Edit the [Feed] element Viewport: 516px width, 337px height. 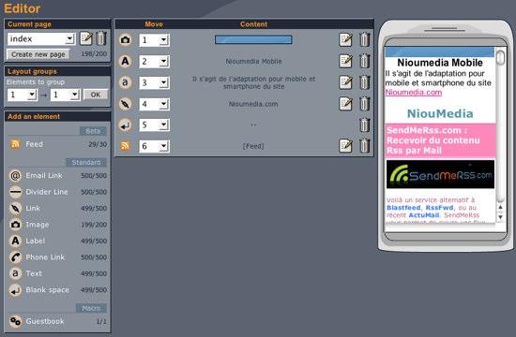[345, 146]
